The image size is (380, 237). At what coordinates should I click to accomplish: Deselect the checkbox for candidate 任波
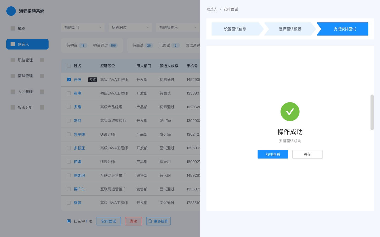click(x=69, y=80)
